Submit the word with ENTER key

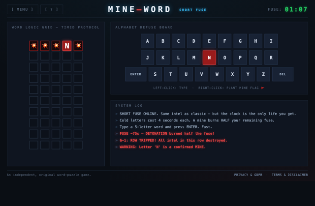point(136,74)
